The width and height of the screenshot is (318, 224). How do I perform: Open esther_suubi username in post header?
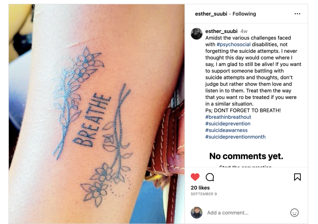tap(211, 14)
